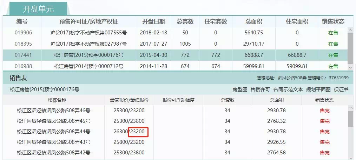The width and height of the screenshot is (356, 160).
Task: Sort by 开盘日期 column header
Action: [x=153, y=21]
